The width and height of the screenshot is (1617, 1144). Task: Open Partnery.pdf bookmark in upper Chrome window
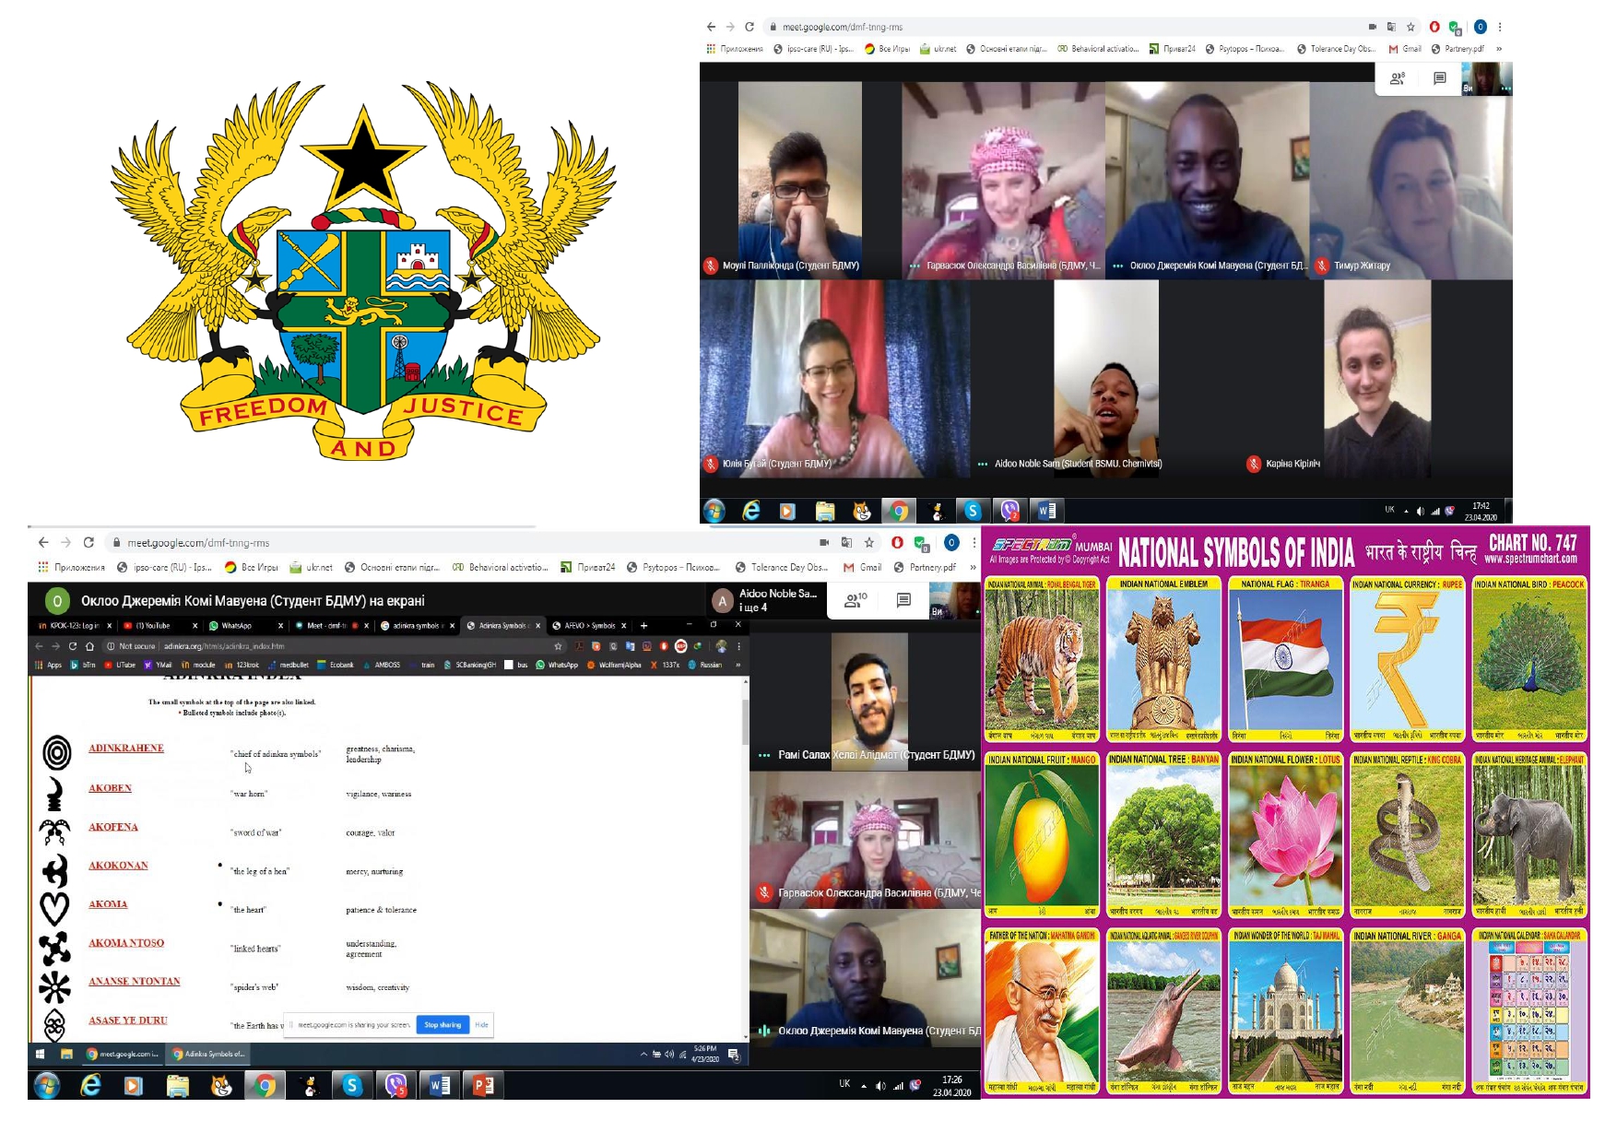tap(1458, 49)
